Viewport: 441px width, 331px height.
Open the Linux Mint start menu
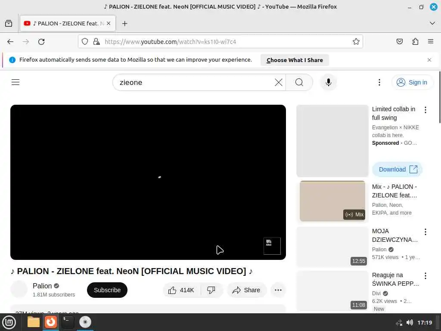(x=9, y=322)
